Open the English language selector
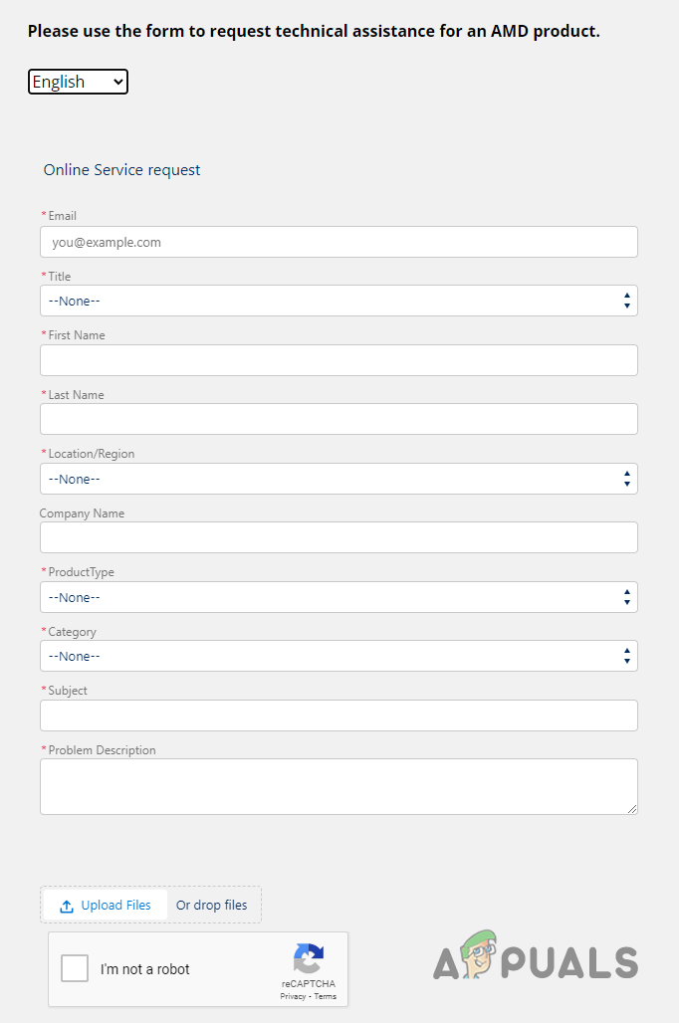This screenshot has width=679, height=1023. pos(78,82)
